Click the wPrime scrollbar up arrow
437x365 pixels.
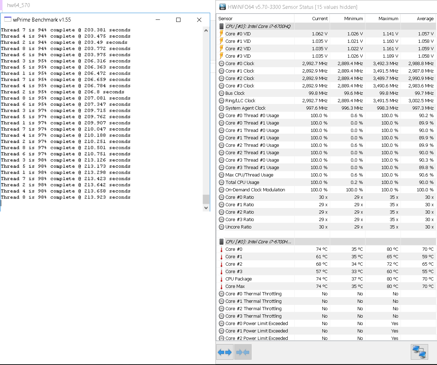(x=206, y=31)
